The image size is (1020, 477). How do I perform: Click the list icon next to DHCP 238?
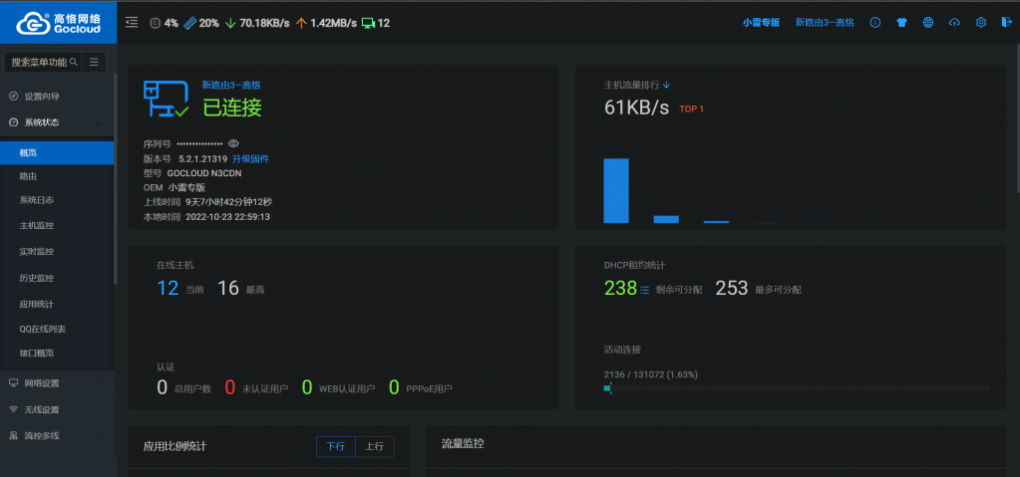[x=644, y=290]
